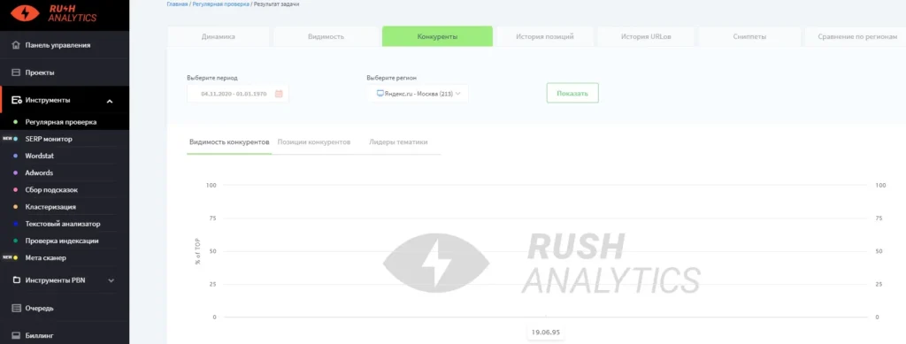Open the Яндекс.ru - Москва region dropdown
Image resolution: width=906 pixels, height=344 pixels.
418,94
